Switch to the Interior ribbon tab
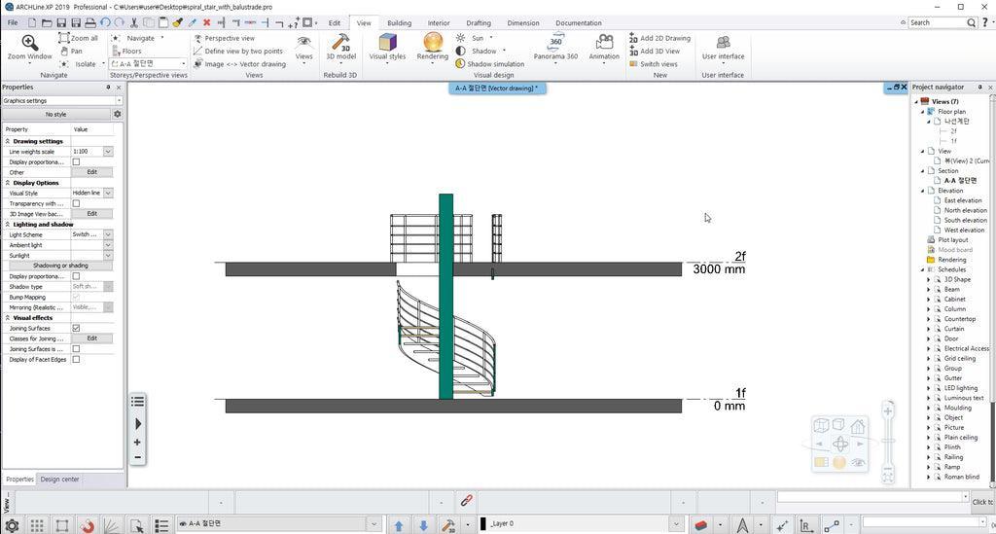996x534 pixels. [439, 23]
